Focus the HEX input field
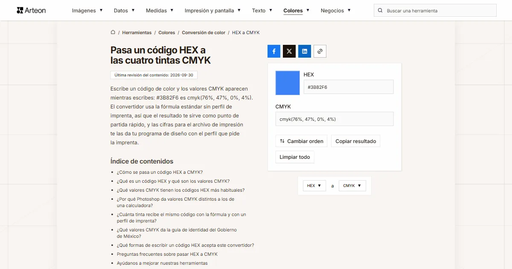 click(x=349, y=87)
